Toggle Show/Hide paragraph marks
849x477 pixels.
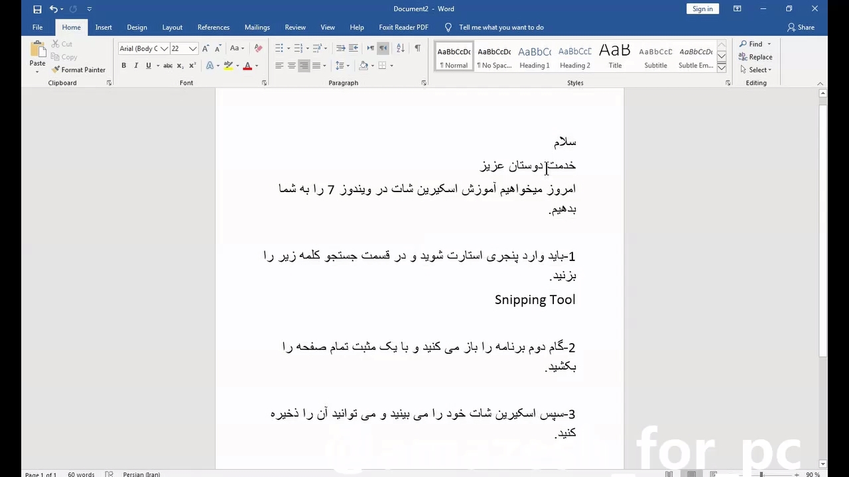click(x=417, y=48)
